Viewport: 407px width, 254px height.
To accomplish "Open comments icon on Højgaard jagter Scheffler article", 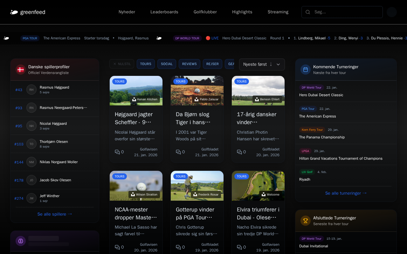I will (117, 152).
